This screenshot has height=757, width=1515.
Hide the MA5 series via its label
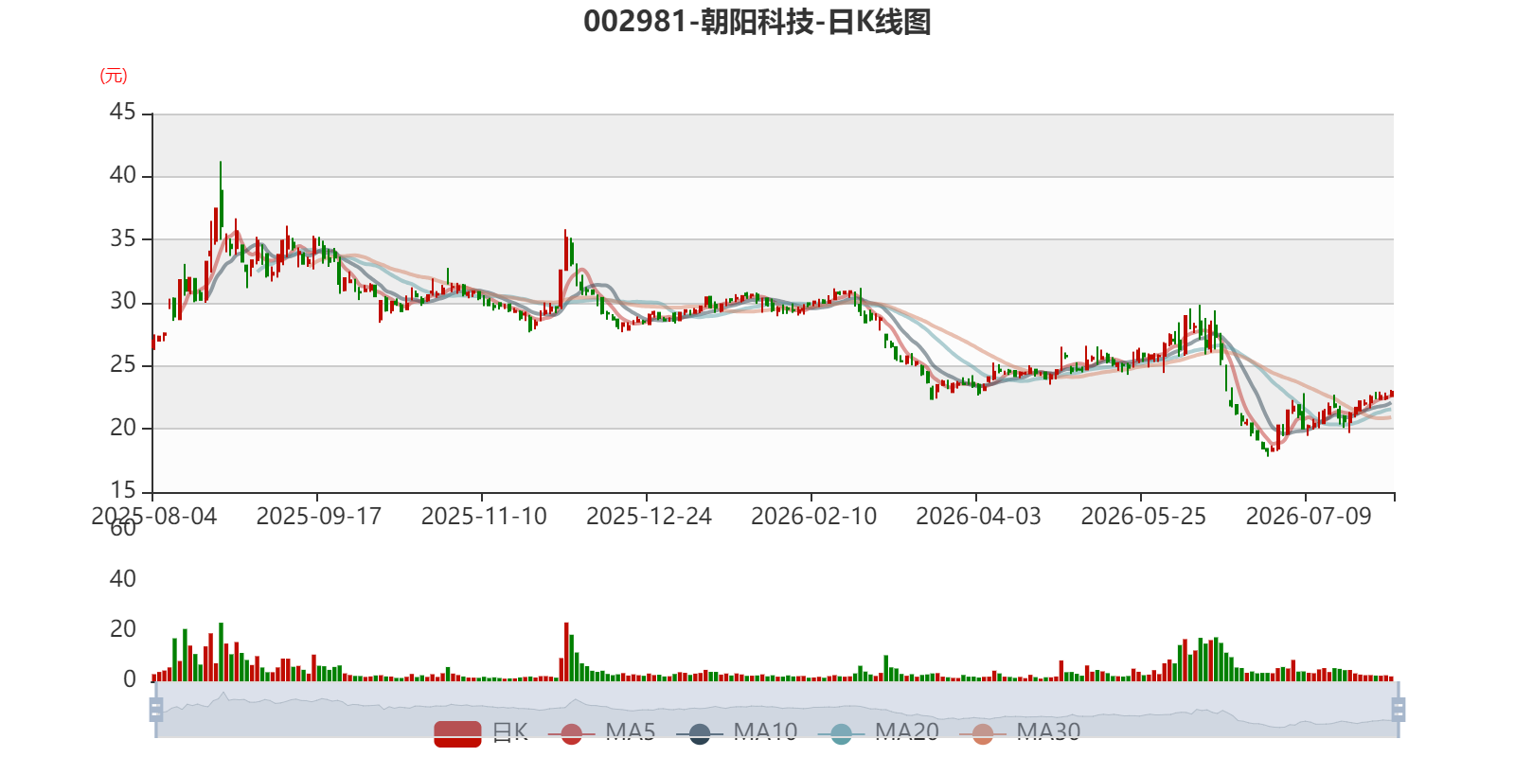631,732
